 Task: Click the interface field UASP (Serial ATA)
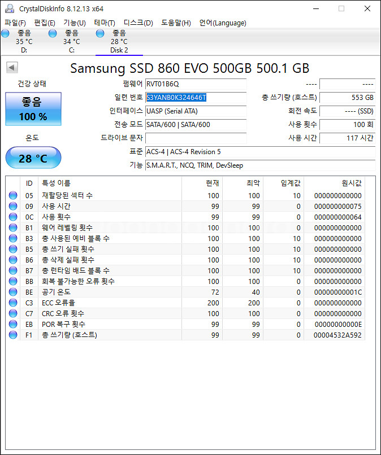196,111
